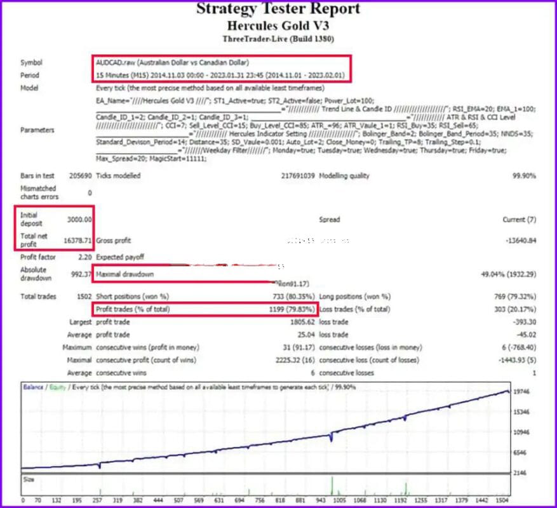Click the "Absolute drawdown" label
Screen dimensions: 557x508
coord(36,274)
